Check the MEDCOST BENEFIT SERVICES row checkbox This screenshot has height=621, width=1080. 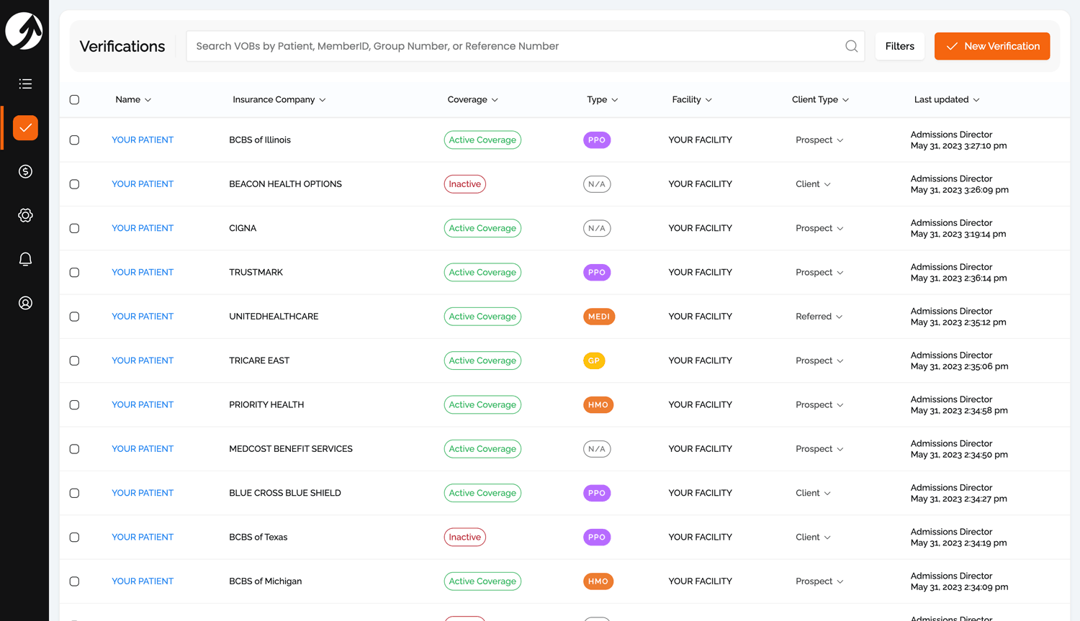[74, 449]
